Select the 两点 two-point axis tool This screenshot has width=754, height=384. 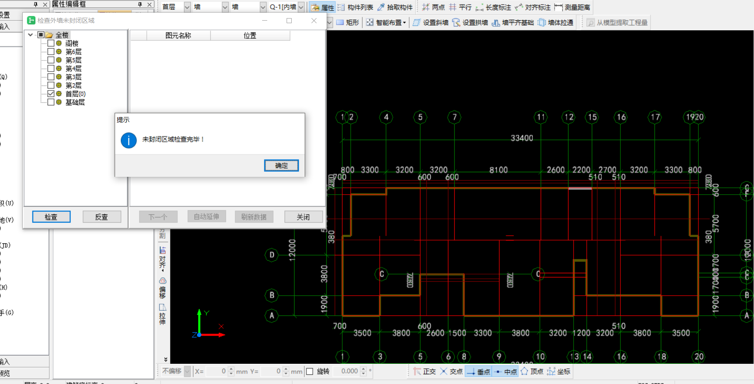(x=433, y=7)
